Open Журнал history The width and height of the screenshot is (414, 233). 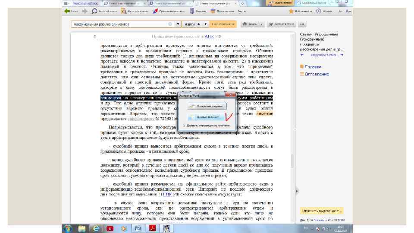(324, 11)
